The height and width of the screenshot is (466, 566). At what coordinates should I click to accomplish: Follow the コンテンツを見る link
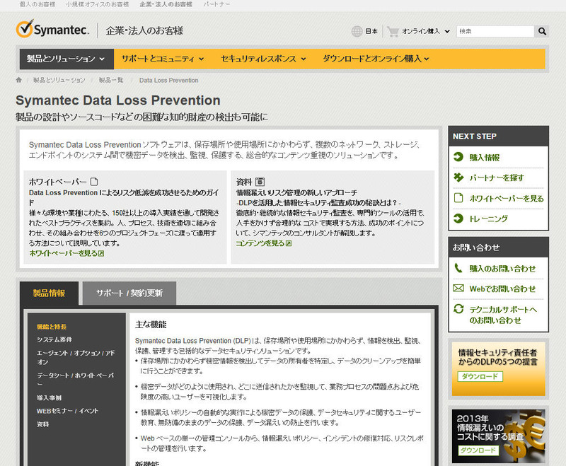point(263,243)
